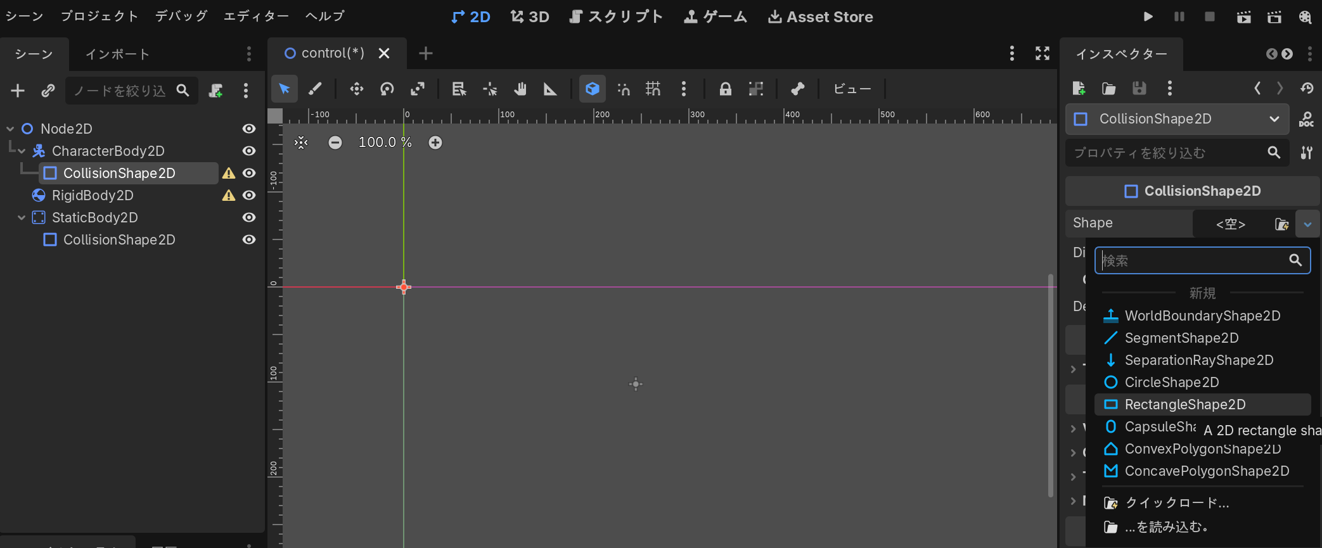Select the Move Mode tool
This screenshot has height=548, width=1322.
[357, 89]
